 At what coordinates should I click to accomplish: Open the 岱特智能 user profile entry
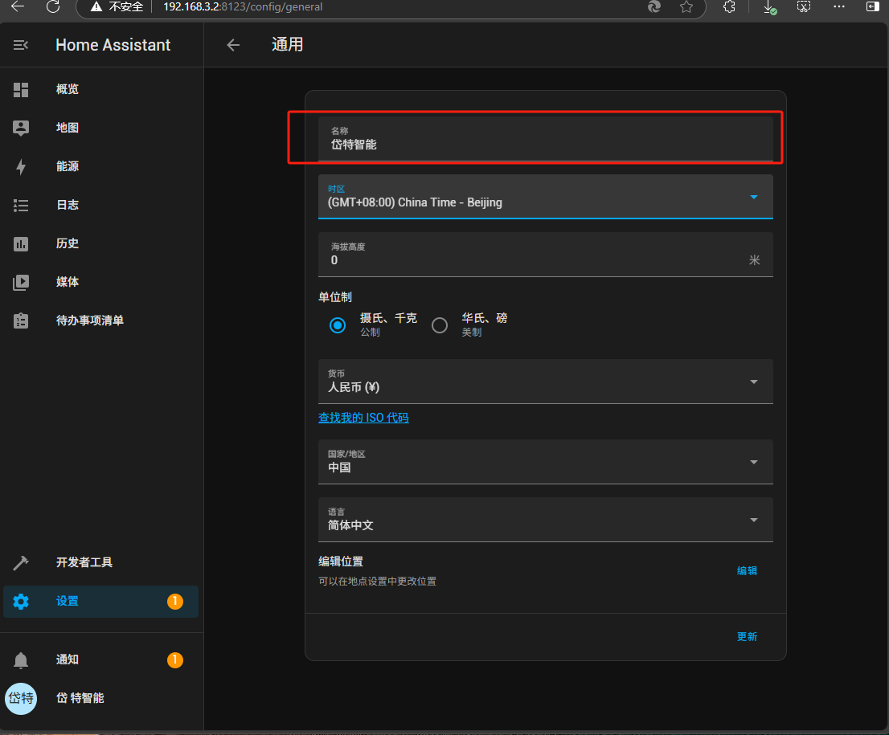point(80,698)
